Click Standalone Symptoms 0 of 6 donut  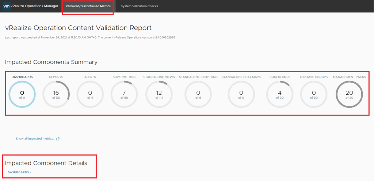tap(198, 94)
